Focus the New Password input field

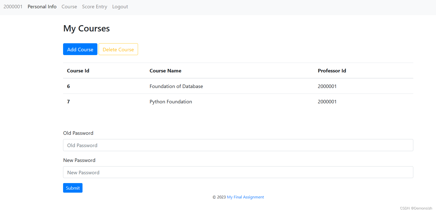click(x=238, y=173)
